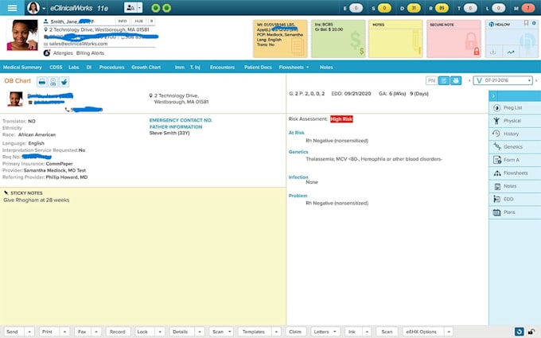Click the dollar sign on insurance card
The width and height of the screenshot is (541, 338).
click(361, 51)
